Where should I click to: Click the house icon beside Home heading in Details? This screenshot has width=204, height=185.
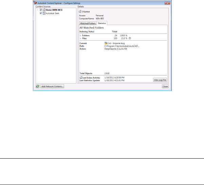80,11
